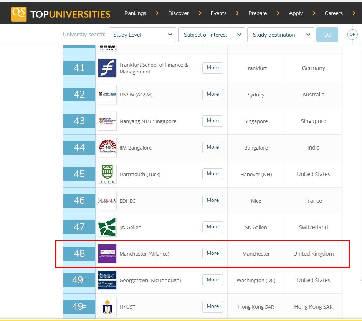Click the Sydney city cell
The width and height of the screenshot is (362, 321).
click(256, 95)
